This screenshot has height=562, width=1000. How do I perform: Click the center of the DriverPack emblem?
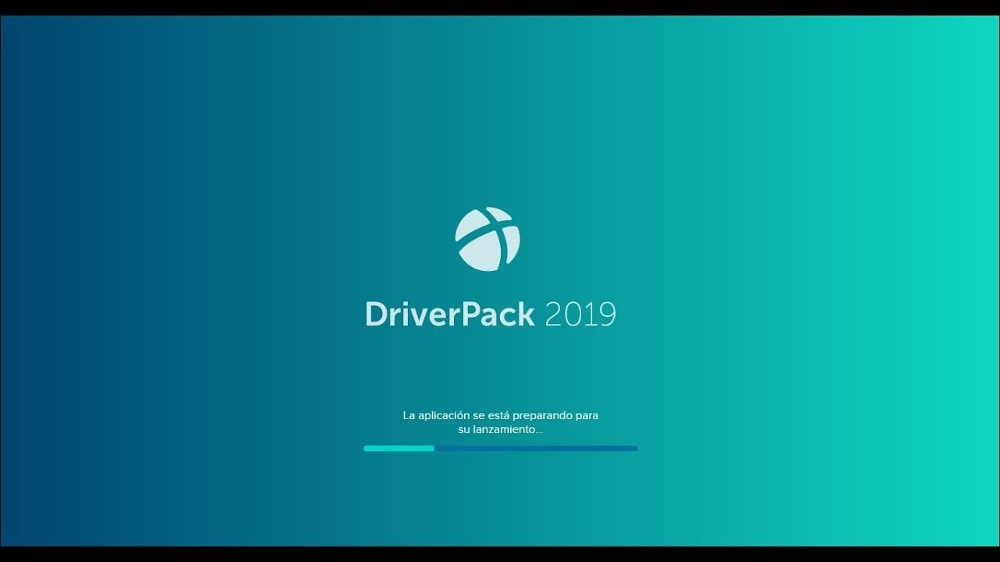[487, 238]
